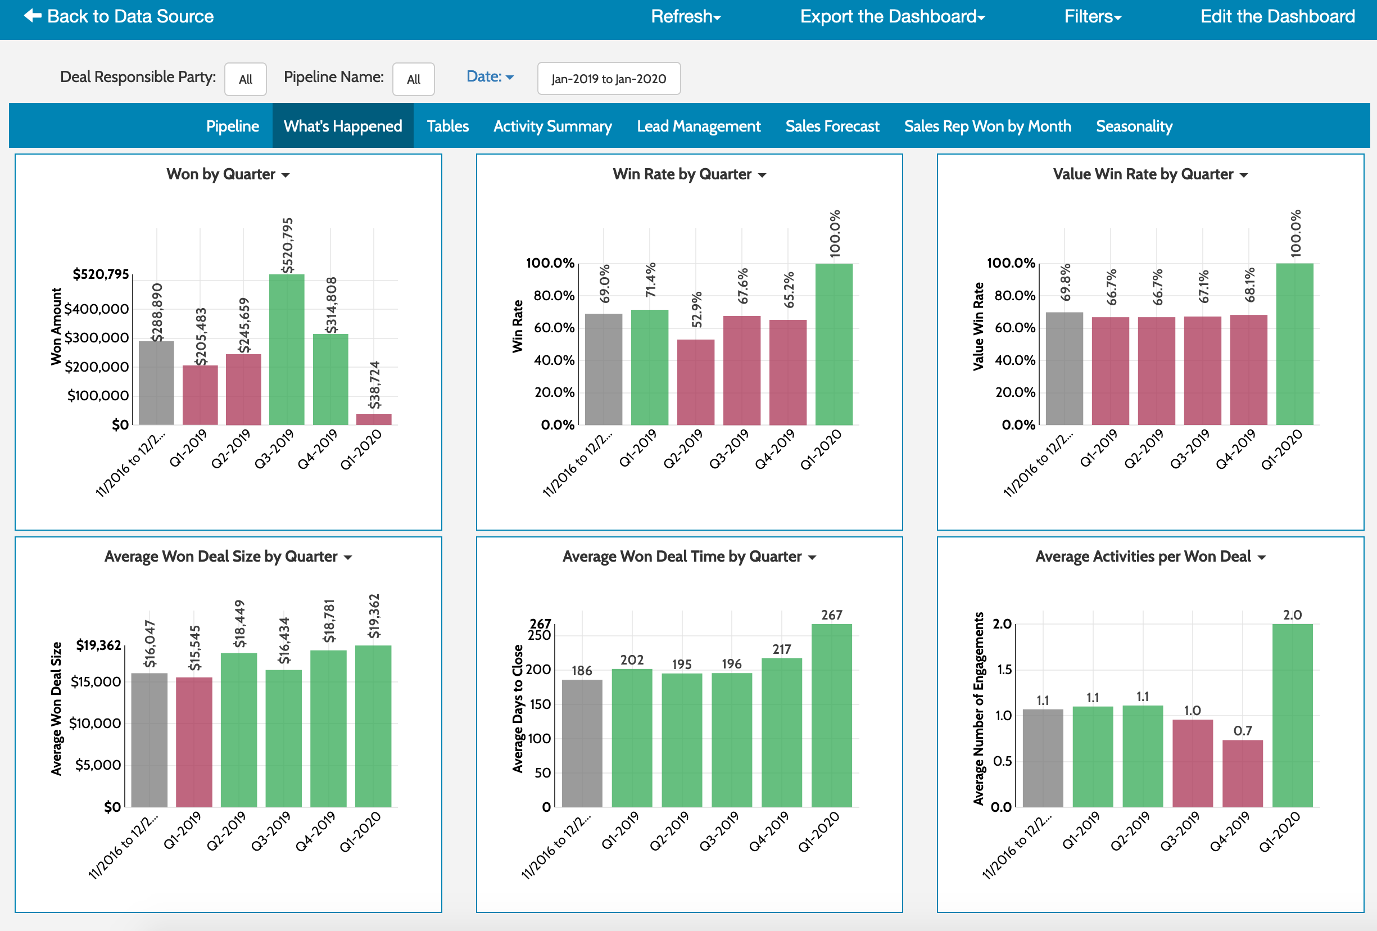Screen dimensions: 1377x931
Task: Open Average Activities per Won Deal caret menu
Action: [x=1261, y=558]
